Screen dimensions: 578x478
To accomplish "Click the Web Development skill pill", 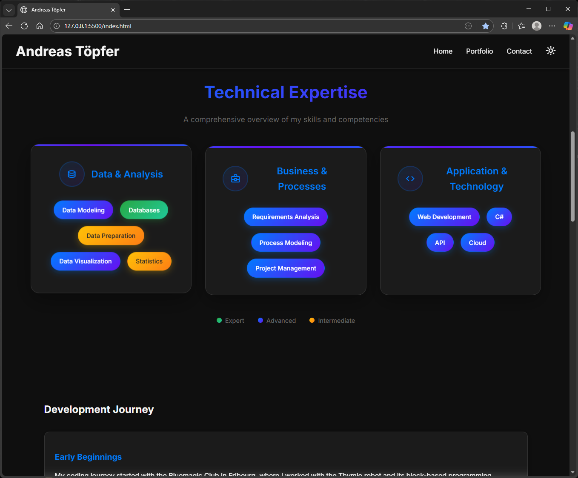I will click(x=444, y=217).
